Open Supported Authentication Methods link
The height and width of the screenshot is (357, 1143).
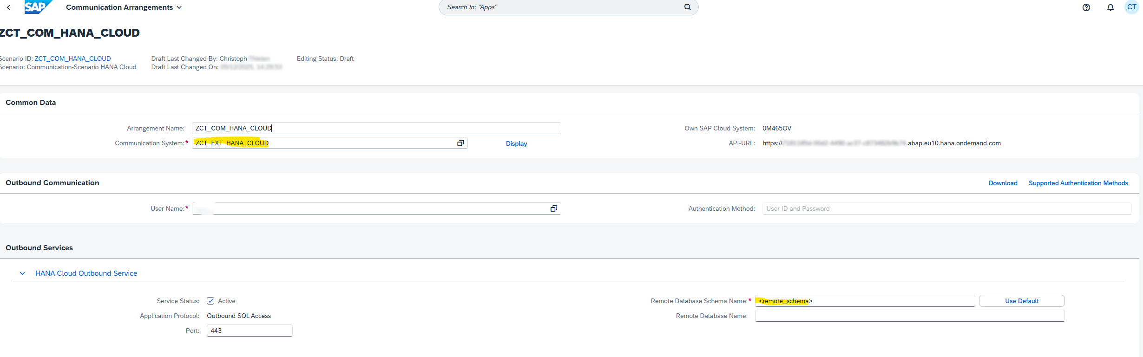click(x=1078, y=183)
